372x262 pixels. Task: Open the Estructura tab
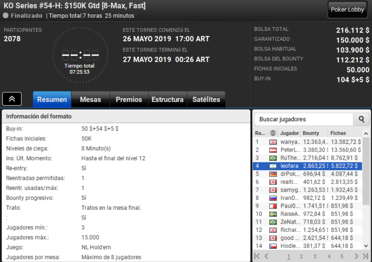(168, 100)
